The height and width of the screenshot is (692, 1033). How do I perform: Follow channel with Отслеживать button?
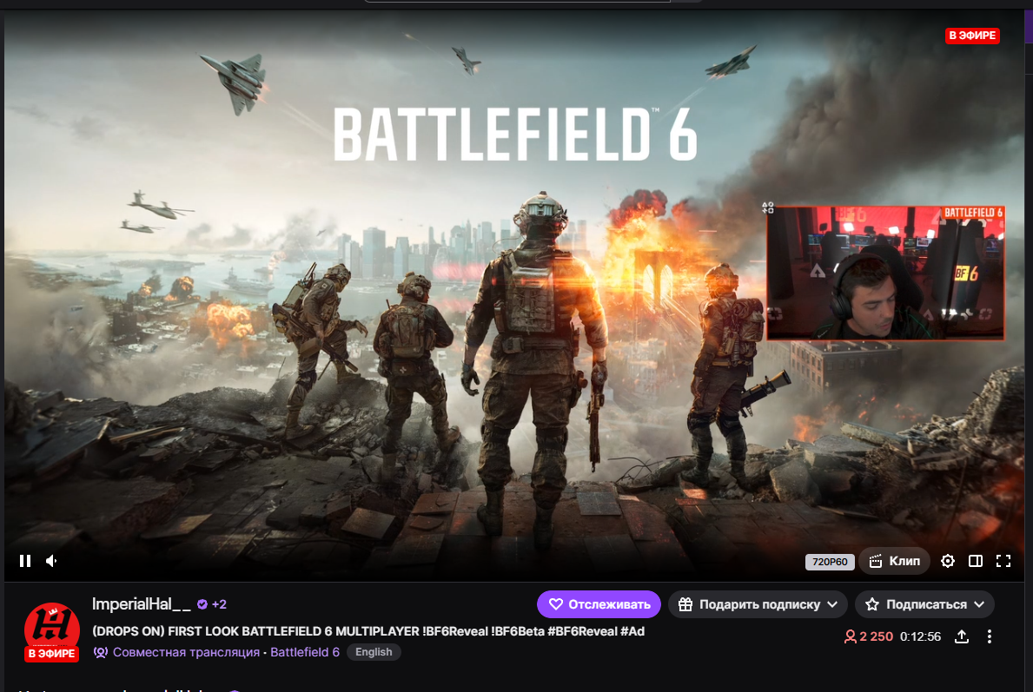coord(599,604)
